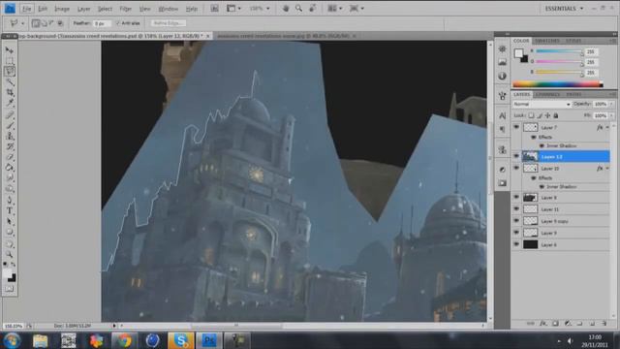Select the Move tool
The image size is (620, 349).
pyautogui.click(x=10, y=50)
